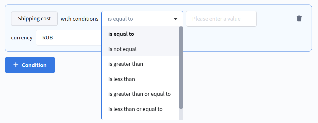Click the RUB text in the currency field
This screenshot has height=123, width=318.
[x=48, y=38]
